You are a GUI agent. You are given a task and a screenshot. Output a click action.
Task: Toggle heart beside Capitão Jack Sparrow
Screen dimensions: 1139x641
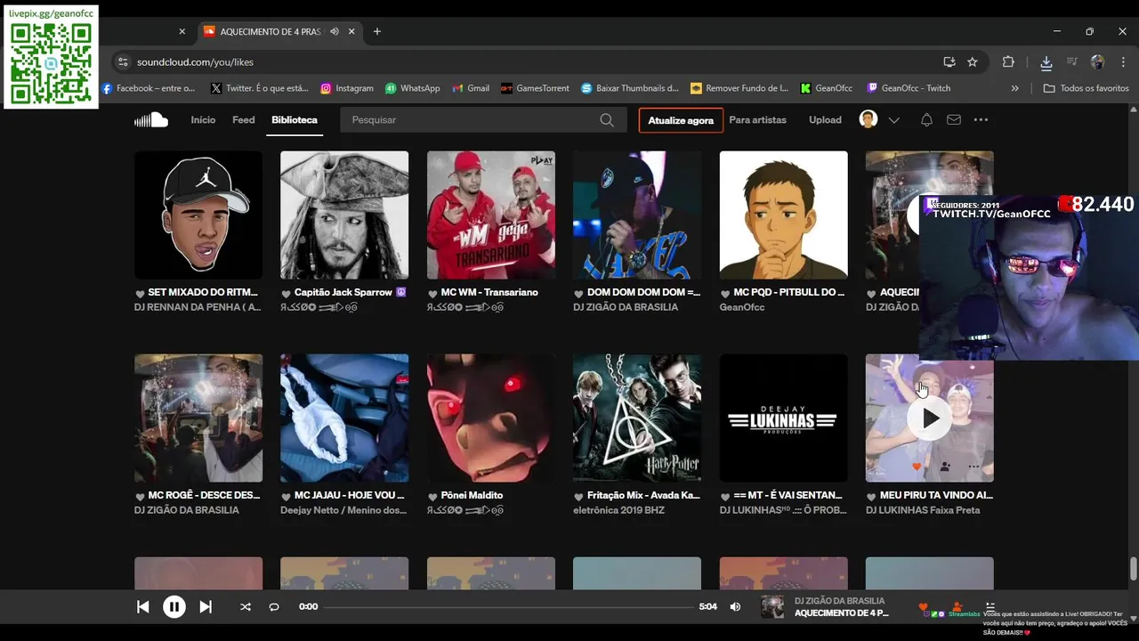click(x=286, y=293)
